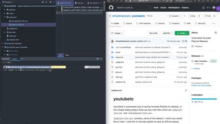
Task: Open Marketplace in GitHub header
Action: click(174, 8)
